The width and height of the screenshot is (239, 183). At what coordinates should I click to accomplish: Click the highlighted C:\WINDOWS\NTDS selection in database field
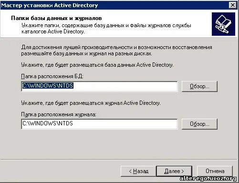click(48, 86)
